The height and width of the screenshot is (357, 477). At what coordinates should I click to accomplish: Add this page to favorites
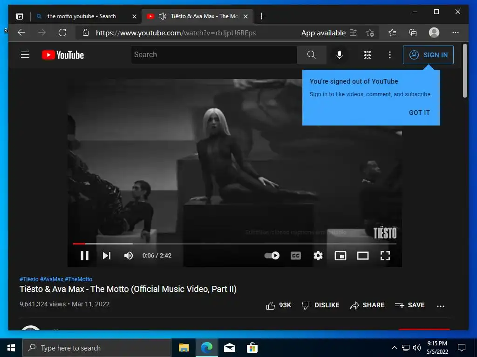pos(370,33)
